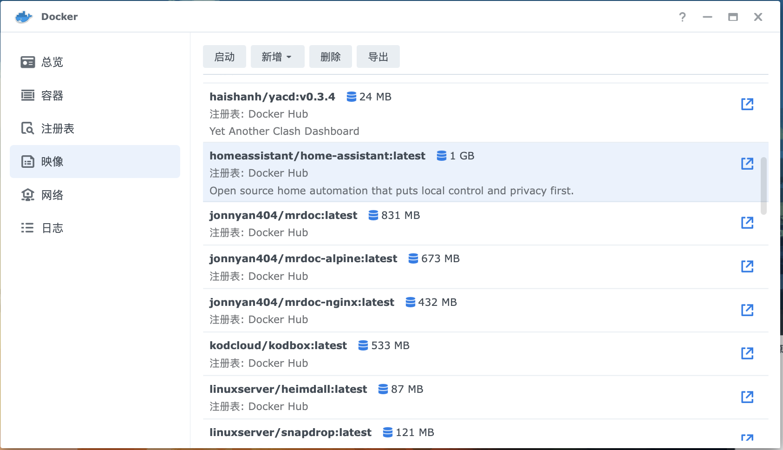
Task: Click size disk icon next to 673 MB
Action: coord(413,258)
